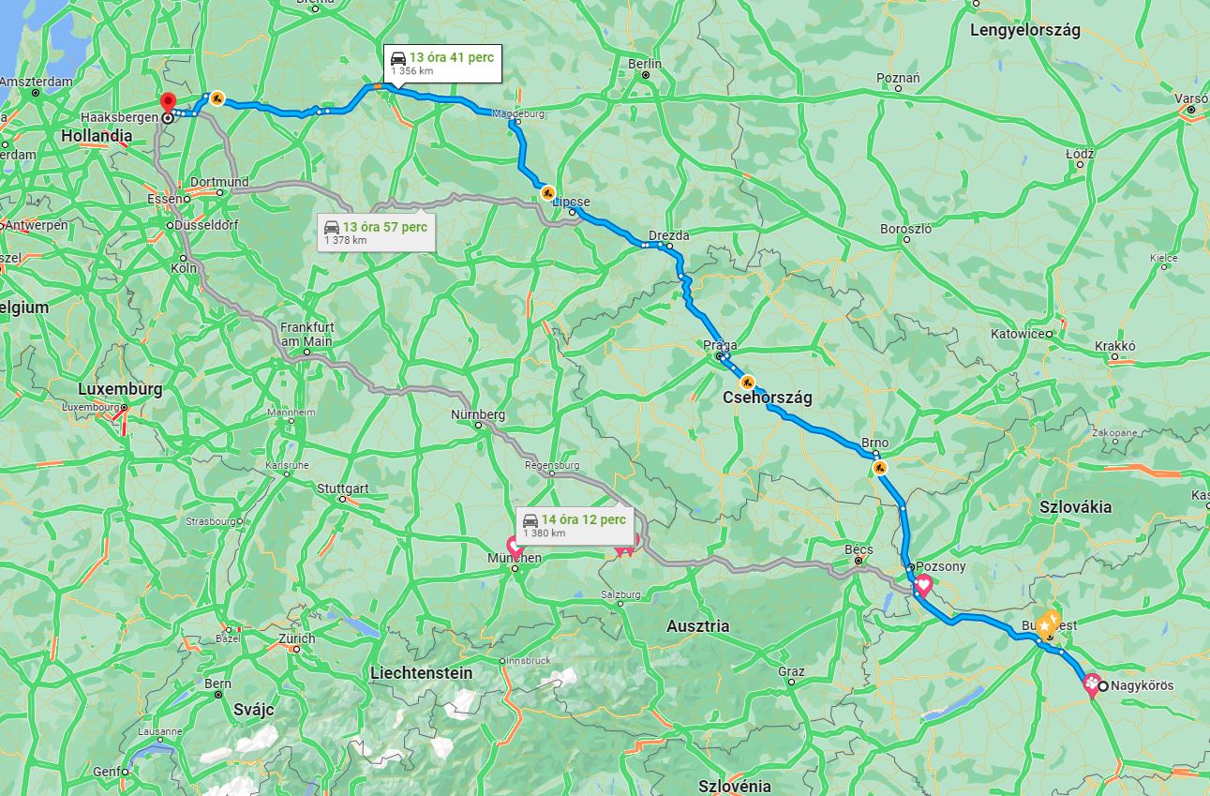This screenshot has width=1210, height=796.
Task: Select the 13 óra 41 perc route label
Action: click(443, 63)
